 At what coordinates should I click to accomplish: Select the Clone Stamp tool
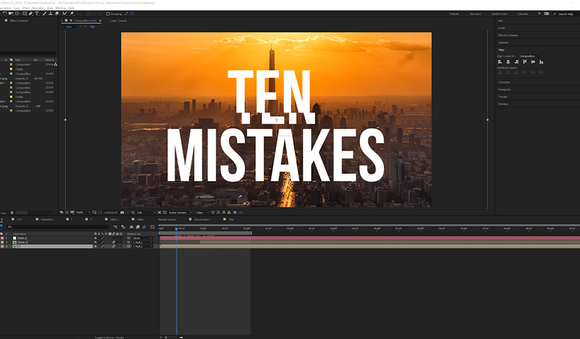pos(50,13)
